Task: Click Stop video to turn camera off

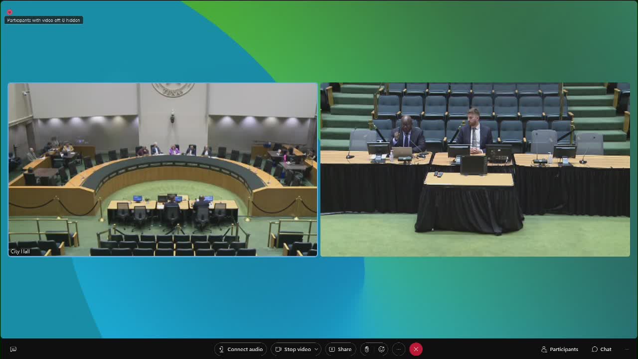Action: 293,349
